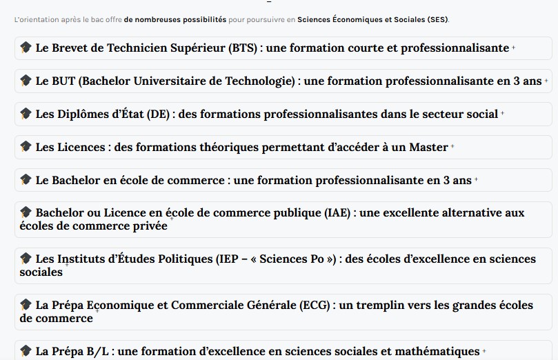Click graduation cap beside Instituts d'Études Politiques

26,259
